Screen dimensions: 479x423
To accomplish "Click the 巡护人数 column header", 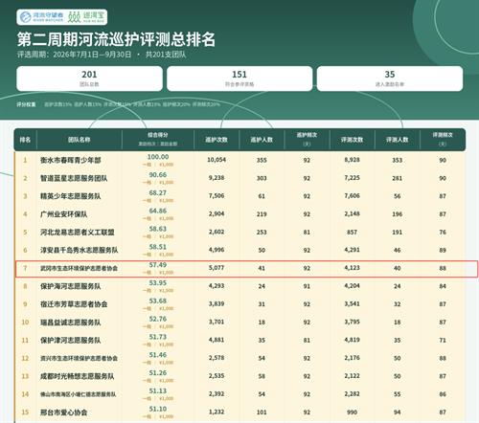I will (x=262, y=140).
